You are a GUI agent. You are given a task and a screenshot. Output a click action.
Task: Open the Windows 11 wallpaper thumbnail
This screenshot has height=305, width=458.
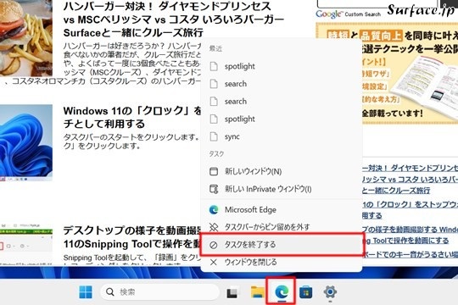click(x=26, y=142)
